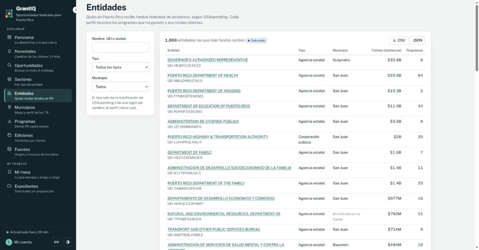Click the Expedientes folder icon
This screenshot has width=479, height=250.
[x=10, y=186]
